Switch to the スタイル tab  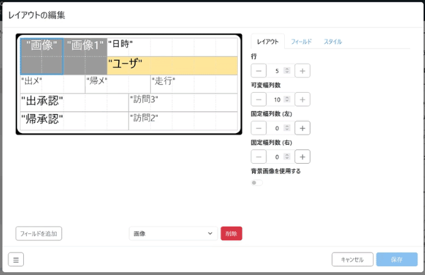coord(333,42)
